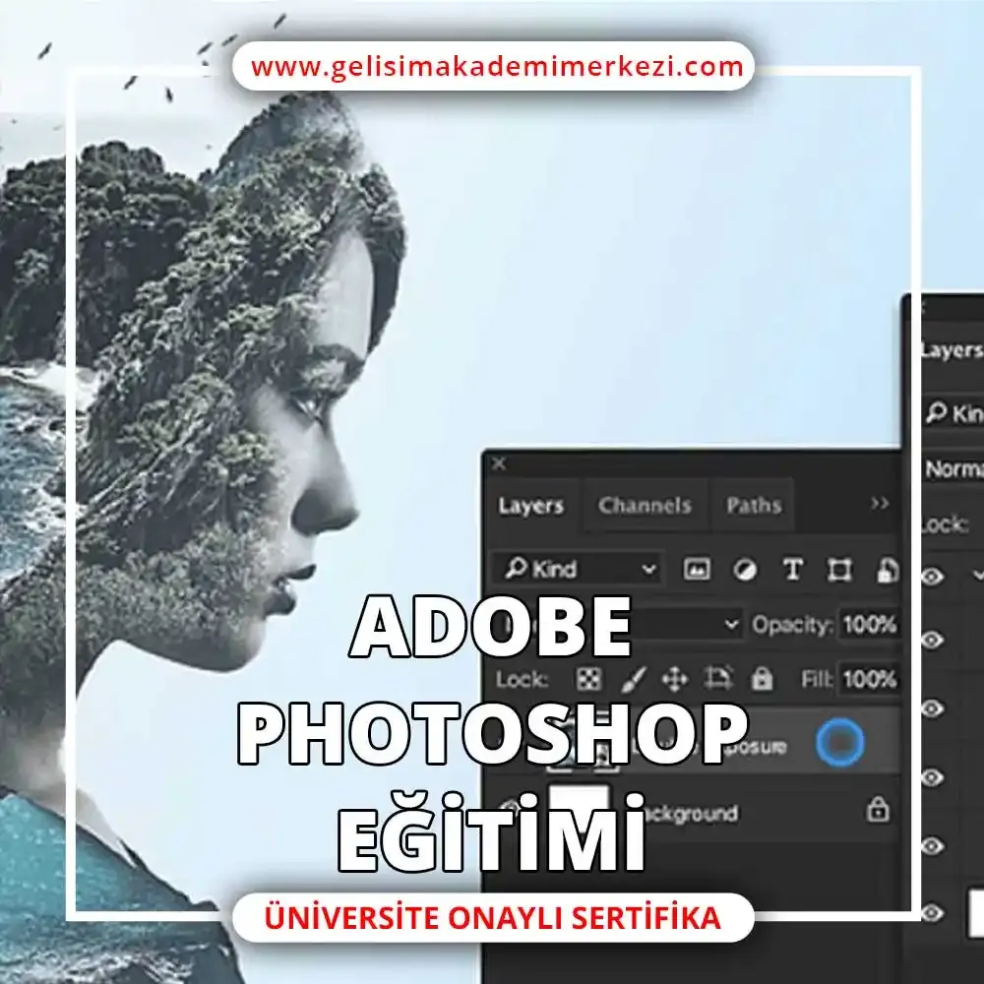Filter layers by pixel layer icon
Screen dimensions: 984x984
tap(697, 569)
